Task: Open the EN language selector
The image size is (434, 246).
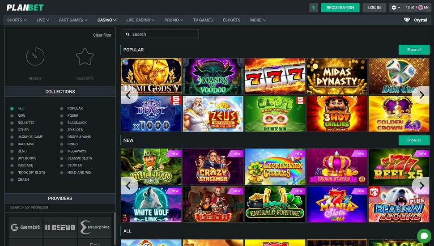Action: click(x=423, y=8)
